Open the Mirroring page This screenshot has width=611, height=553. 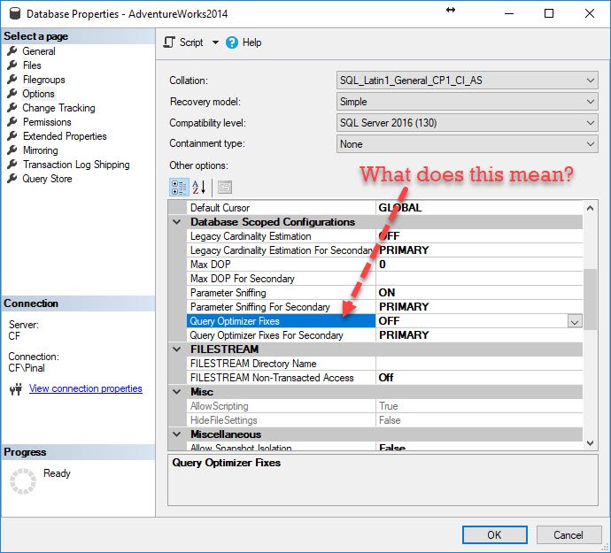click(x=40, y=150)
